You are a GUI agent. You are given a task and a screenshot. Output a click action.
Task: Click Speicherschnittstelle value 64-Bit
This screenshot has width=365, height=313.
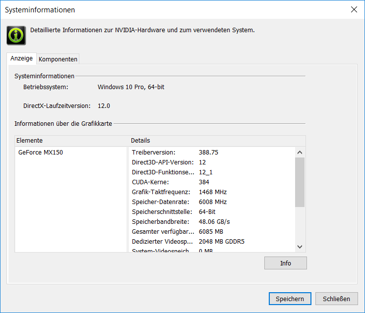[x=207, y=212]
